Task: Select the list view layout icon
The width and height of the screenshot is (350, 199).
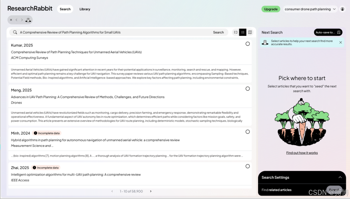Action: [243, 32]
